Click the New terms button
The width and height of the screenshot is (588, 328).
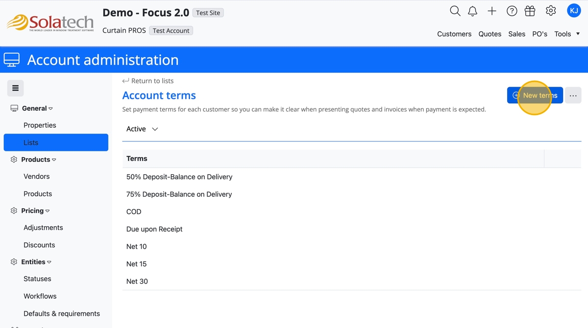point(535,95)
